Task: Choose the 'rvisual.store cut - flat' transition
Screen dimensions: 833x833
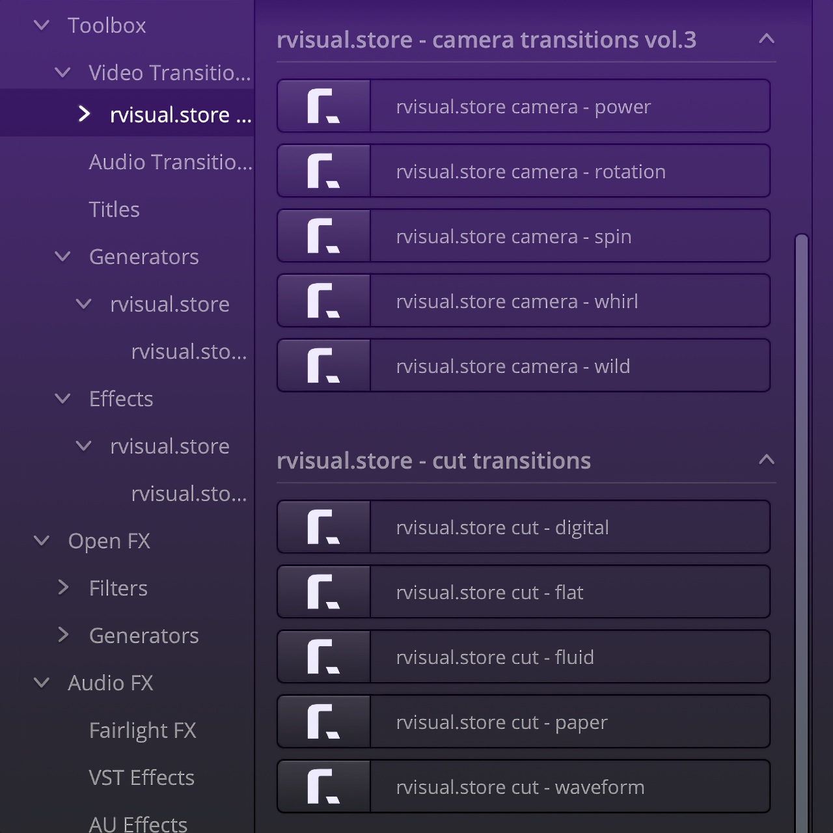Action: point(489,592)
